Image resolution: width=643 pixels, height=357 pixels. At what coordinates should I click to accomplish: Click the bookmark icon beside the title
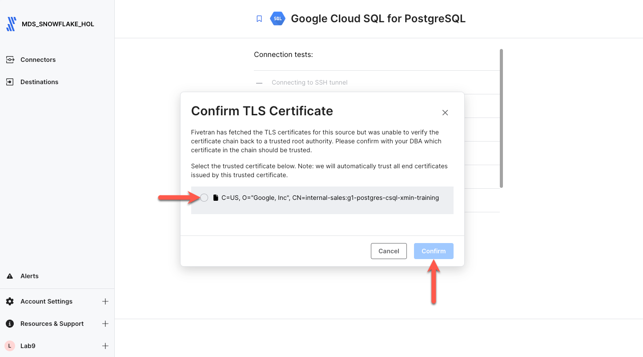[259, 19]
